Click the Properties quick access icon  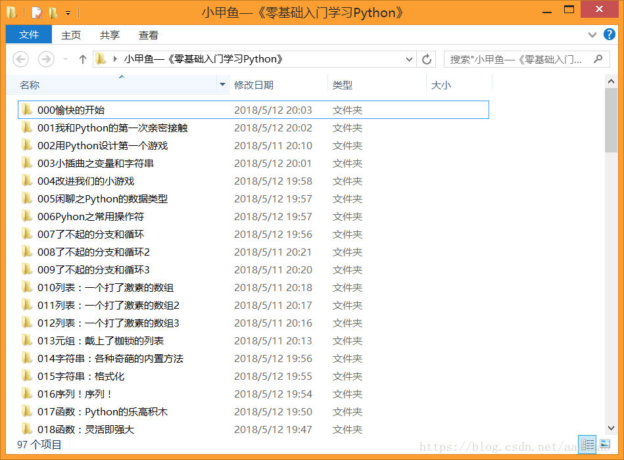click(37, 13)
